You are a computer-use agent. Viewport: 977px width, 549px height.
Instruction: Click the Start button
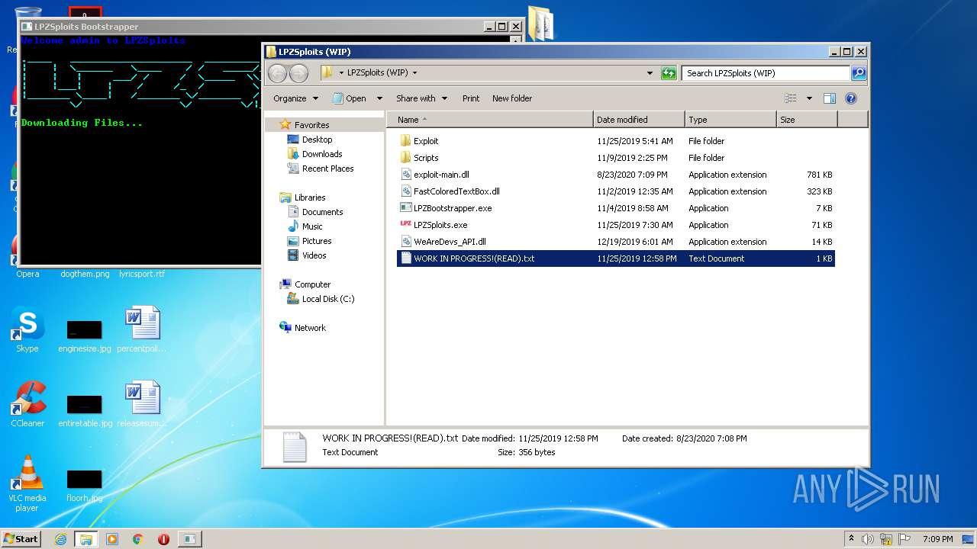21,538
